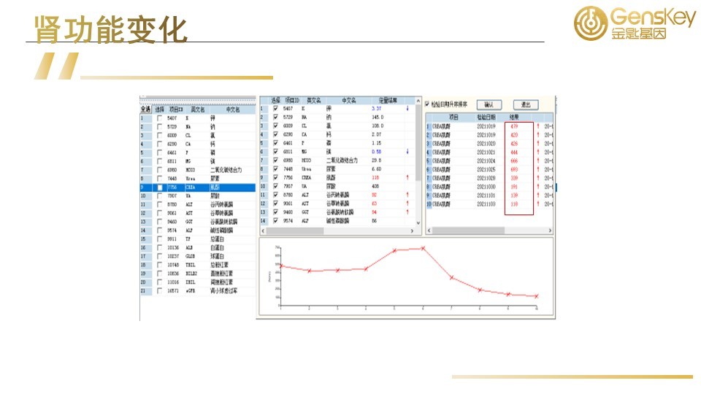The height and width of the screenshot is (394, 701).
Task: Click the up arrow of the 定量结果 table scrollbar
Action: 418,101
